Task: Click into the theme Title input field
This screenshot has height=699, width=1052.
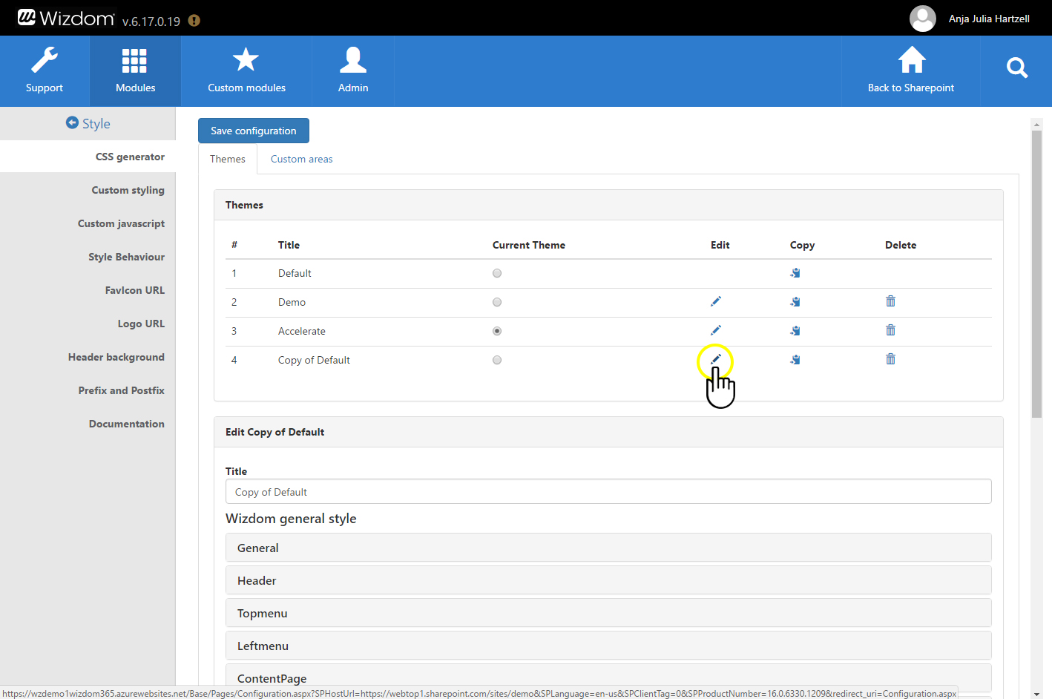Action: click(x=608, y=492)
